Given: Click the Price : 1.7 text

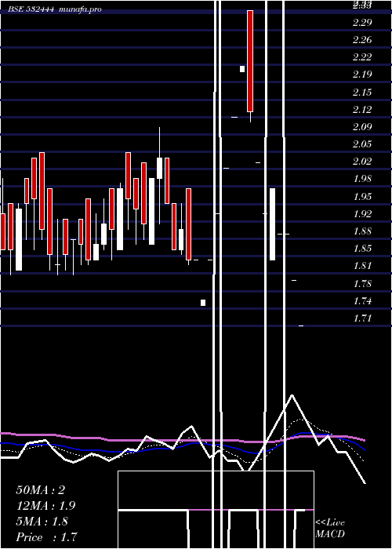Looking at the screenshot, I should [46, 537].
